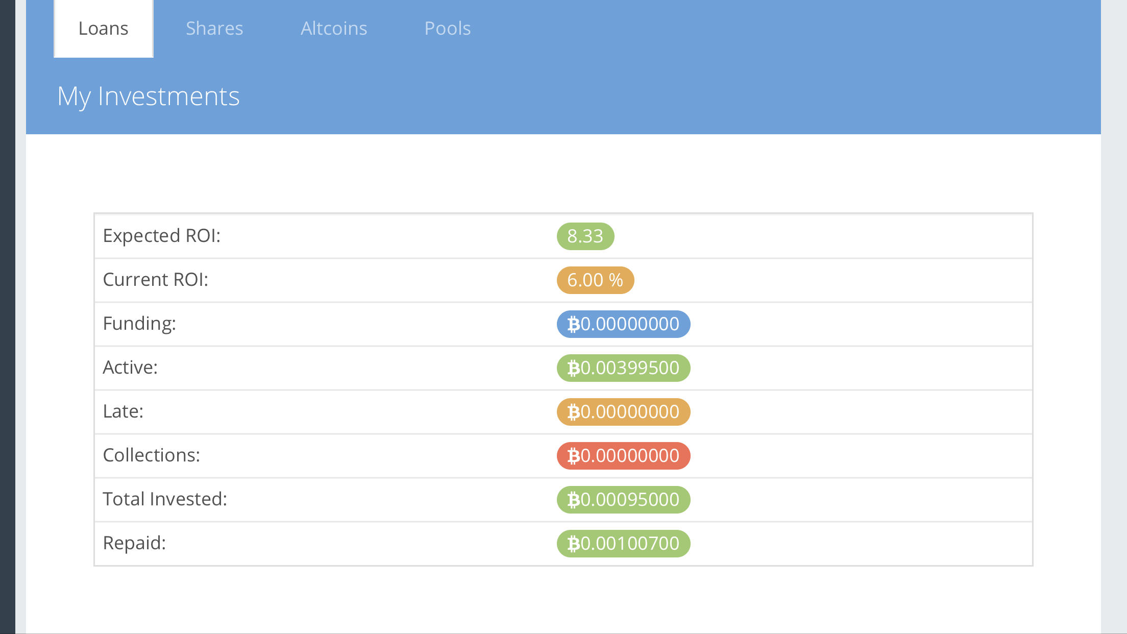Click the Collections row label
This screenshot has width=1127, height=634.
[152, 455]
